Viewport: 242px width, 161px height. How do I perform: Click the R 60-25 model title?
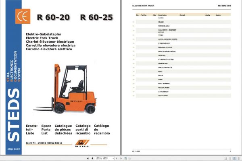tap(97, 17)
